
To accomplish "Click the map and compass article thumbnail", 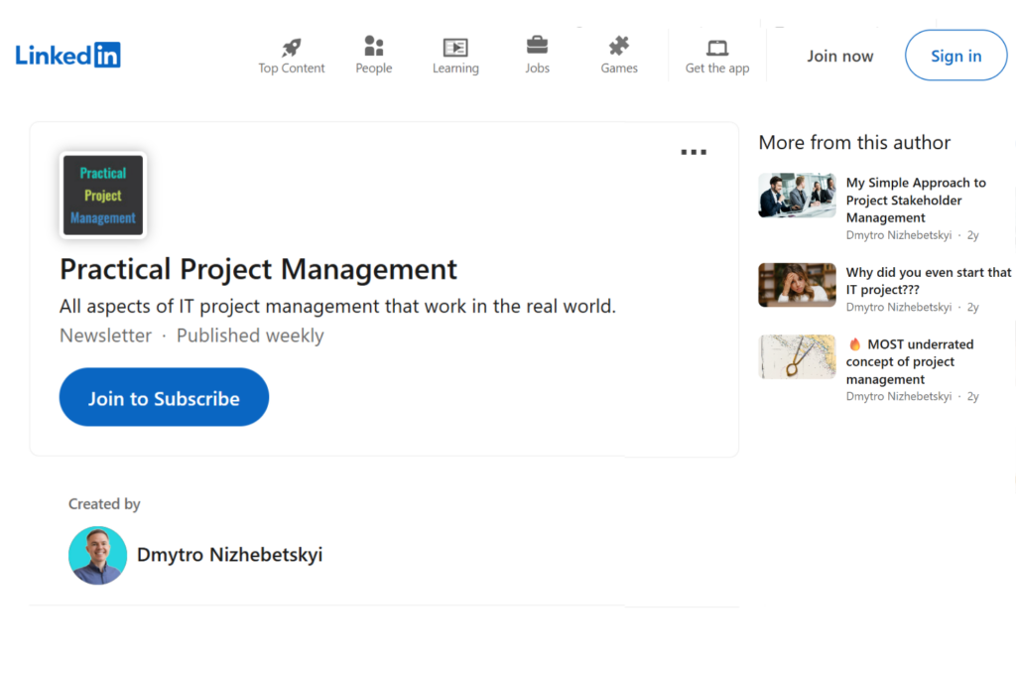I will 797,356.
